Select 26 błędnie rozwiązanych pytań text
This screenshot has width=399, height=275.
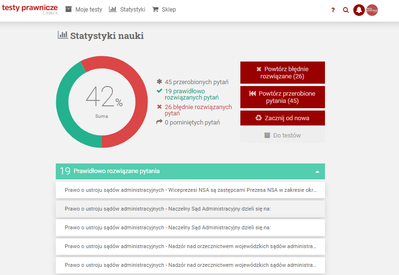click(198, 110)
